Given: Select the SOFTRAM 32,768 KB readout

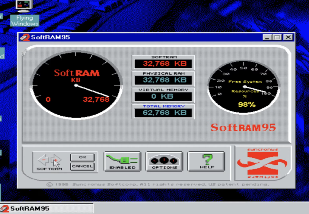Looking at the screenshot, I should [163, 63].
